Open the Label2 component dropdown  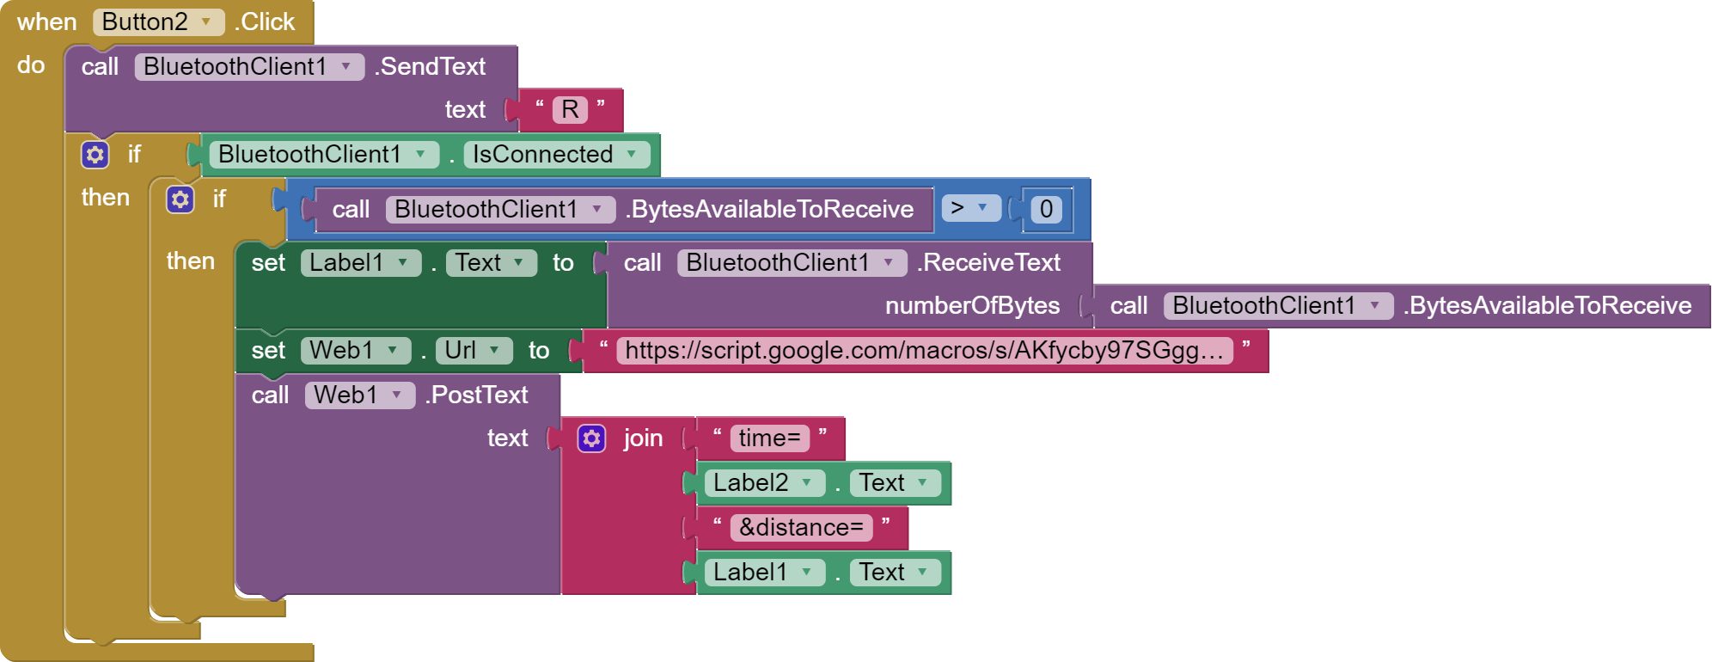tap(763, 483)
